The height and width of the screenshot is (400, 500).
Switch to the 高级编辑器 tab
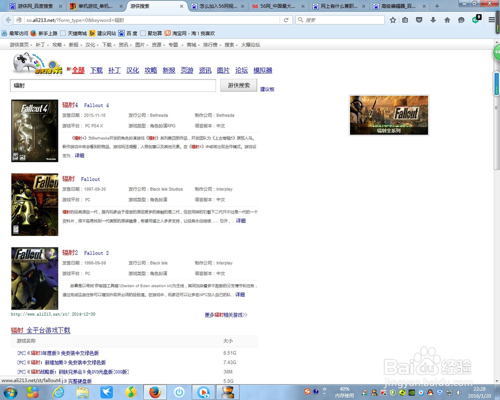399,6
